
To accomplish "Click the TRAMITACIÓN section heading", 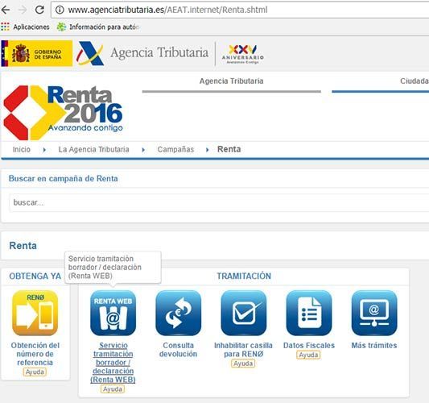I will [x=244, y=276].
